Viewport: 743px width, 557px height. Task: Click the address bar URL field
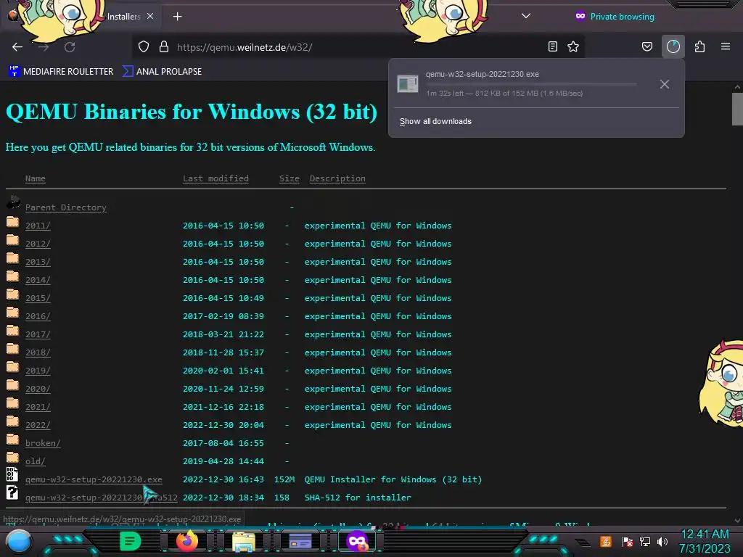click(x=358, y=47)
